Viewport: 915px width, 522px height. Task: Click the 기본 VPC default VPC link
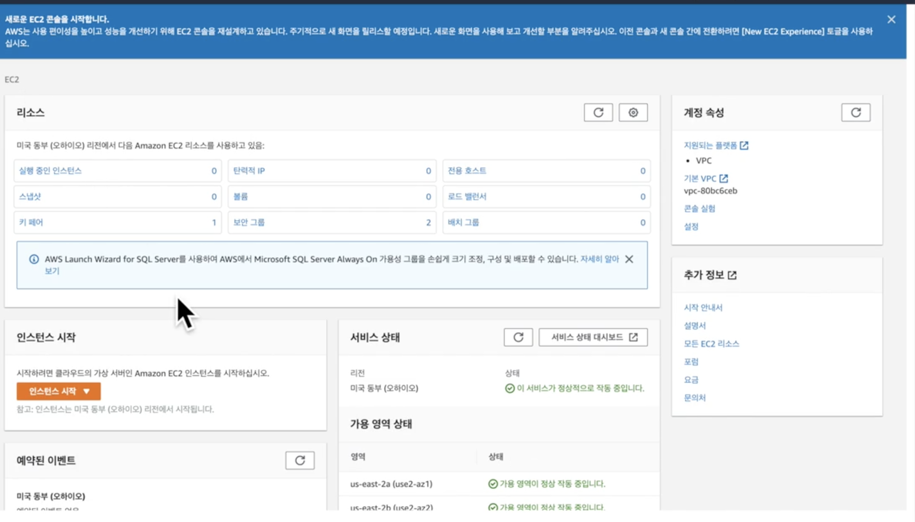click(x=700, y=179)
